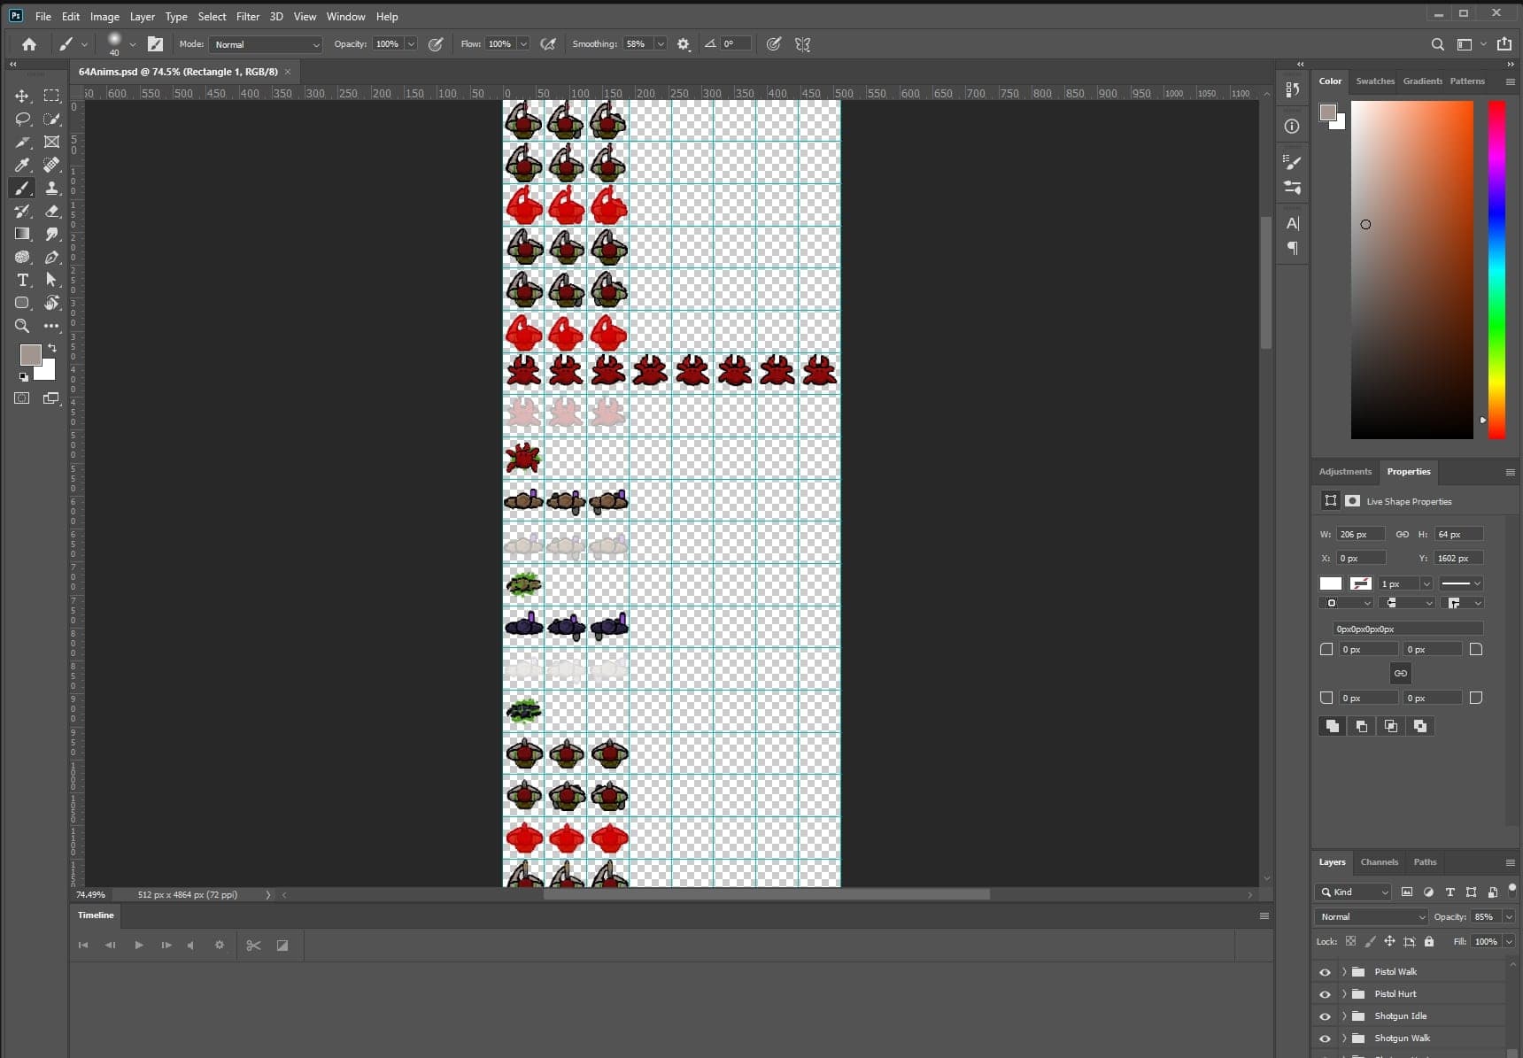Switch to the Swatches tab

coord(1375,81)
